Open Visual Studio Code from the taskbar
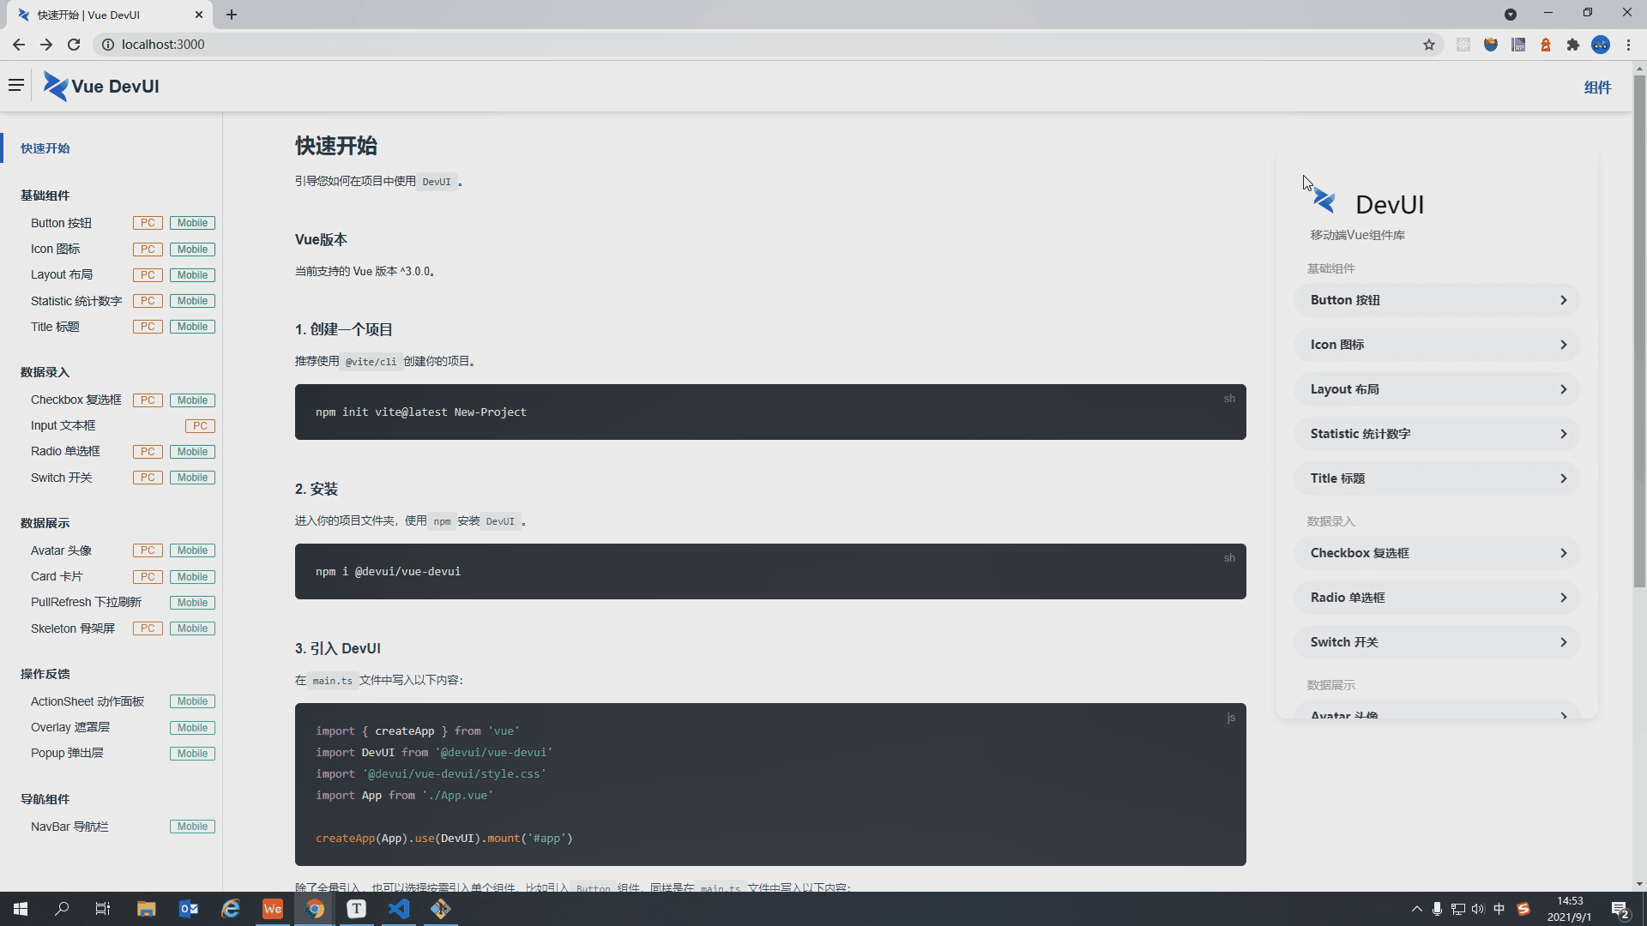The image size is (1647, 926). pyautogui.click(x=399, y=909)
